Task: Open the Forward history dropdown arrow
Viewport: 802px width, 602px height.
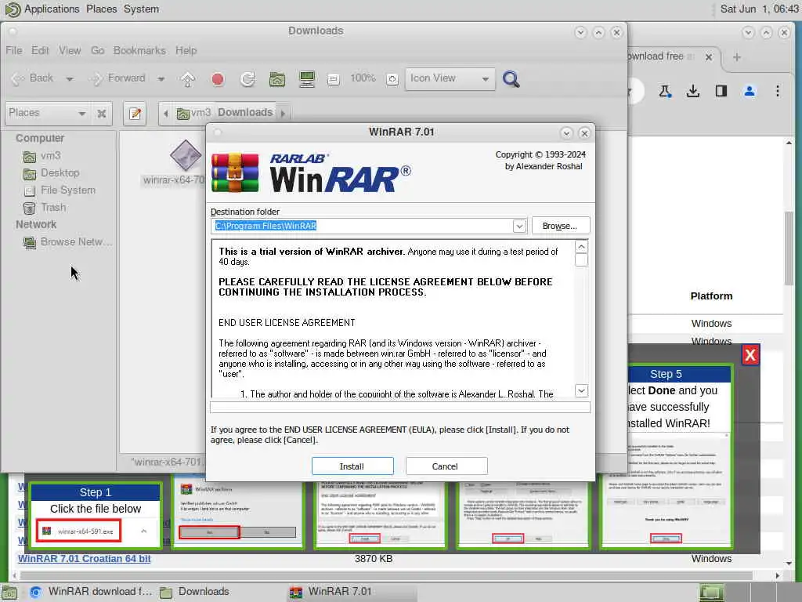Action: 161,79
